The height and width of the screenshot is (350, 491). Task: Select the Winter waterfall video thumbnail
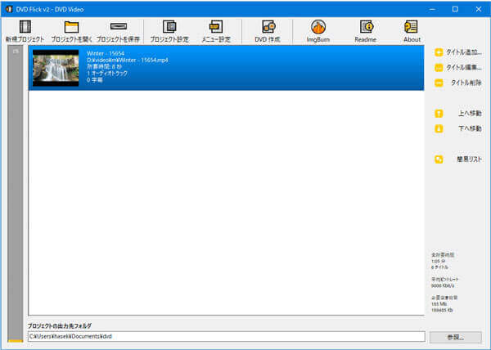56,69
